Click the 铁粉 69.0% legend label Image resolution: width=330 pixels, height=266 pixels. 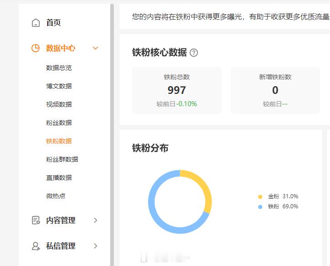(283, 206)
